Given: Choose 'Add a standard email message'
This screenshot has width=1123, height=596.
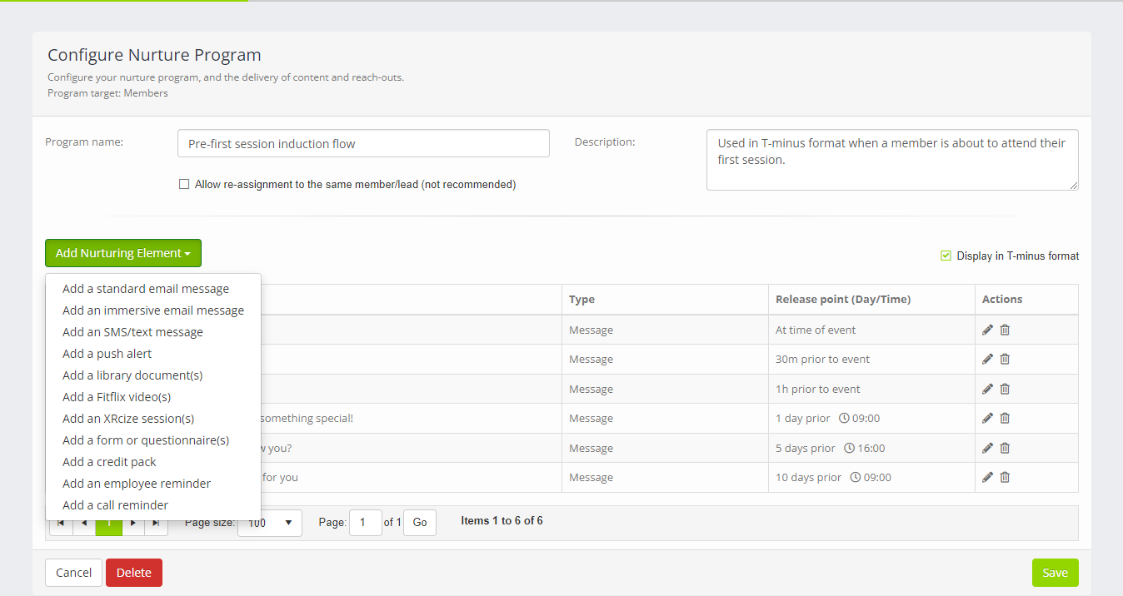Looking at the screenshot, I should 146,289.
